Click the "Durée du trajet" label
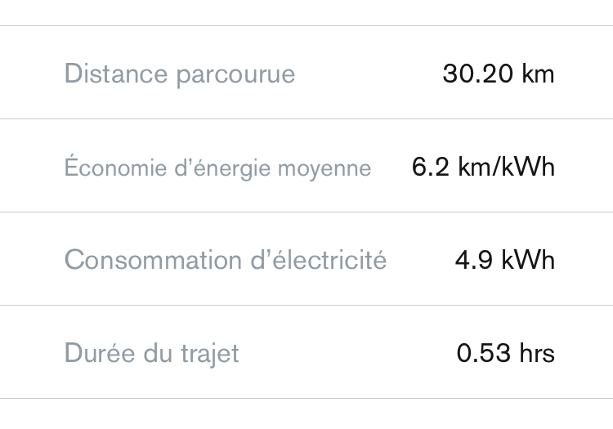The height and width of the screenshot is (429, 613). pyautogui.click(x=151, y=354)
